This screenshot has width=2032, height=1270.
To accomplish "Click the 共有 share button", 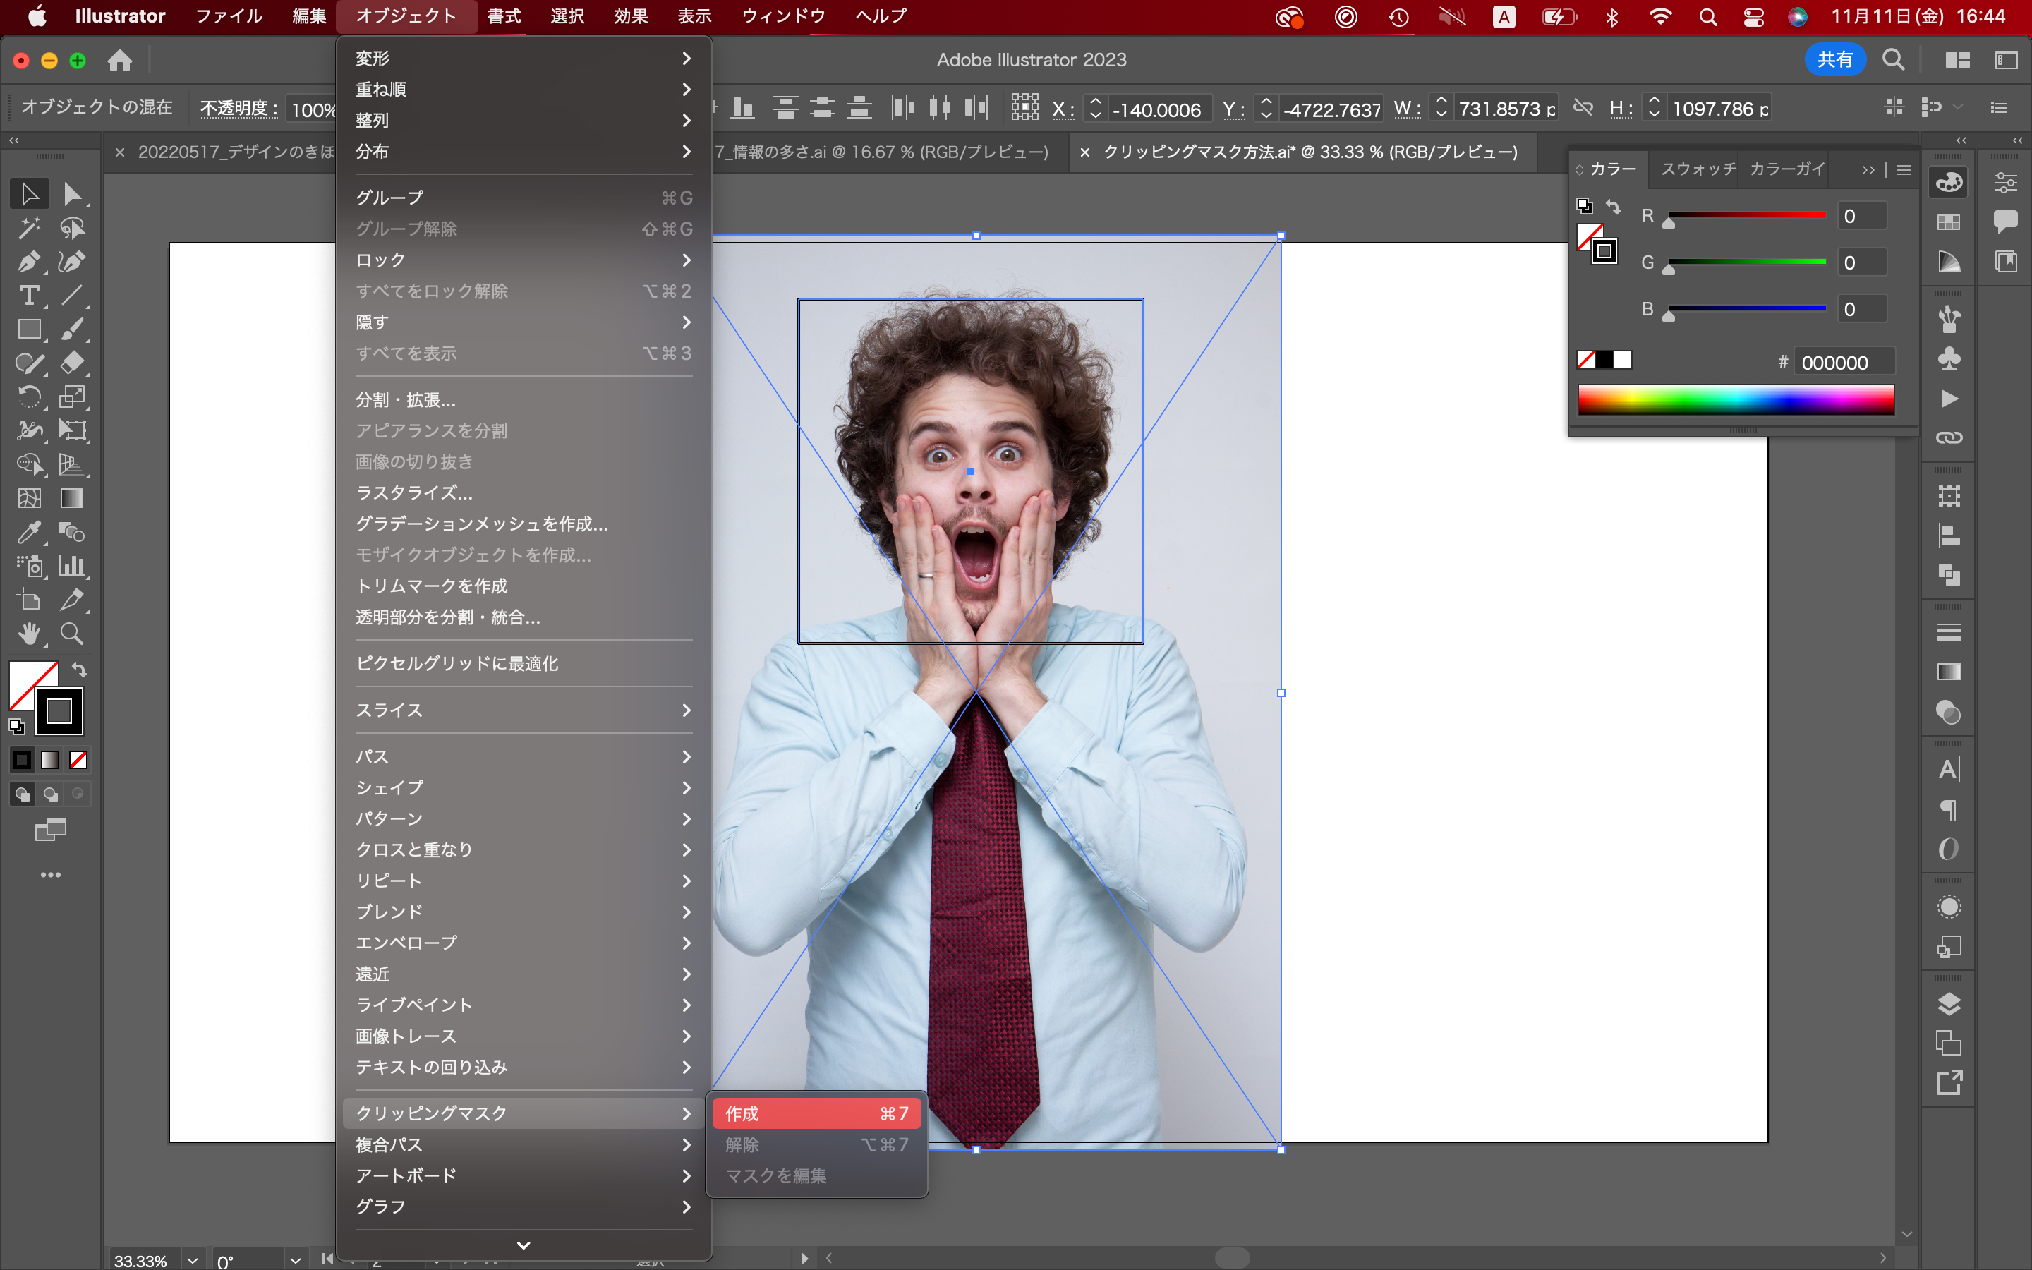I will [1834, 60].
